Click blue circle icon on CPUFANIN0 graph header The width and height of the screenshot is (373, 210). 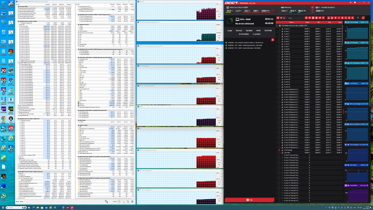[367, 185]
